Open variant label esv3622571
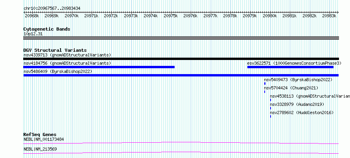This screenshot has width=350, height=158. (x=294, y=63)
